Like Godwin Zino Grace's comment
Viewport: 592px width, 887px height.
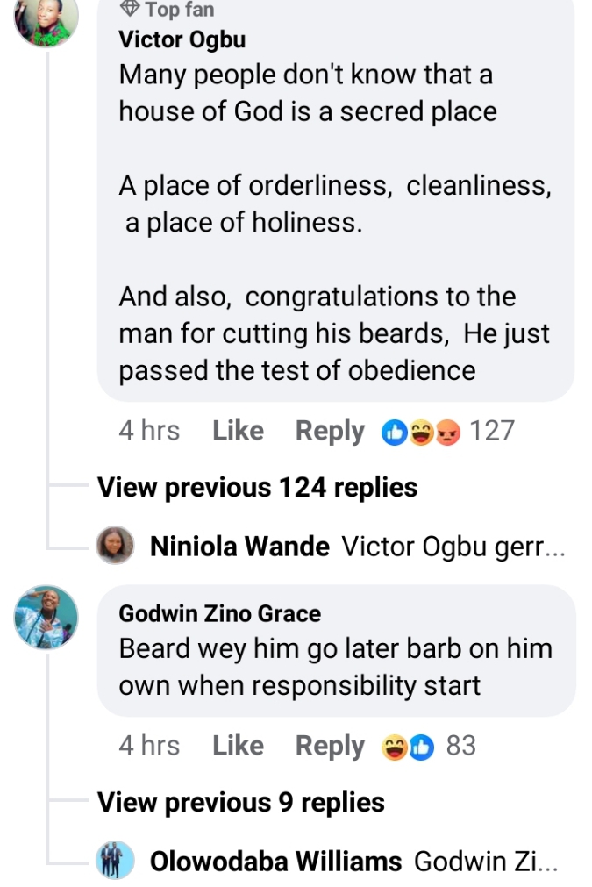click(x=238, y=746)
